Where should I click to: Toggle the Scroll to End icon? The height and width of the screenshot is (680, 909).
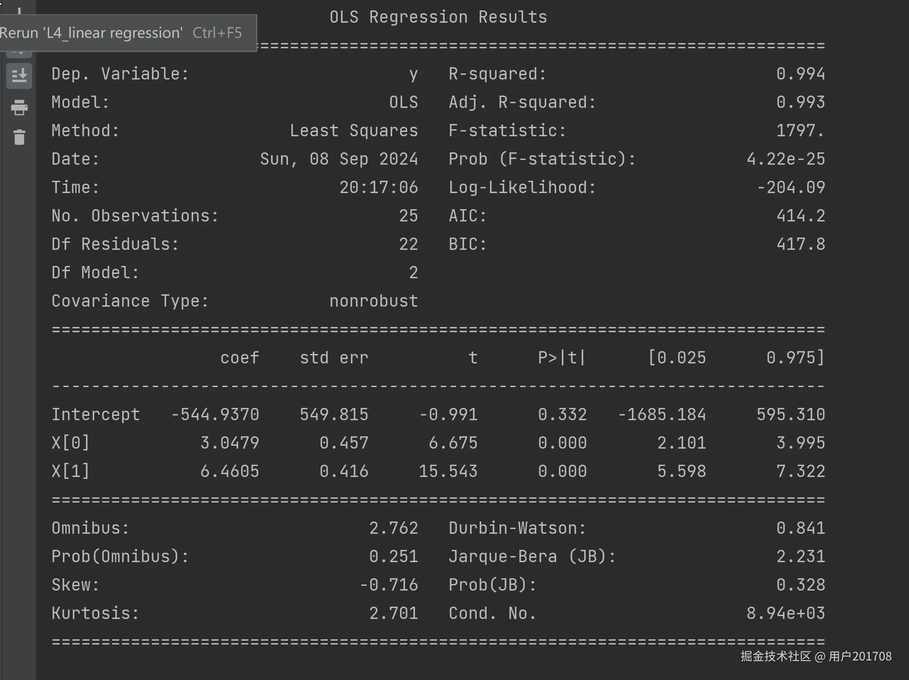coord(19,76)
